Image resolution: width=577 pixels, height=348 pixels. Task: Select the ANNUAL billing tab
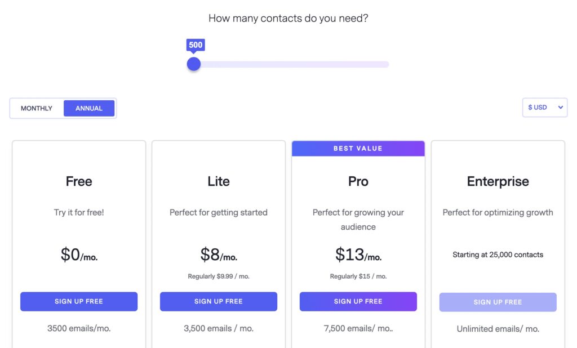tap(89, 108)
